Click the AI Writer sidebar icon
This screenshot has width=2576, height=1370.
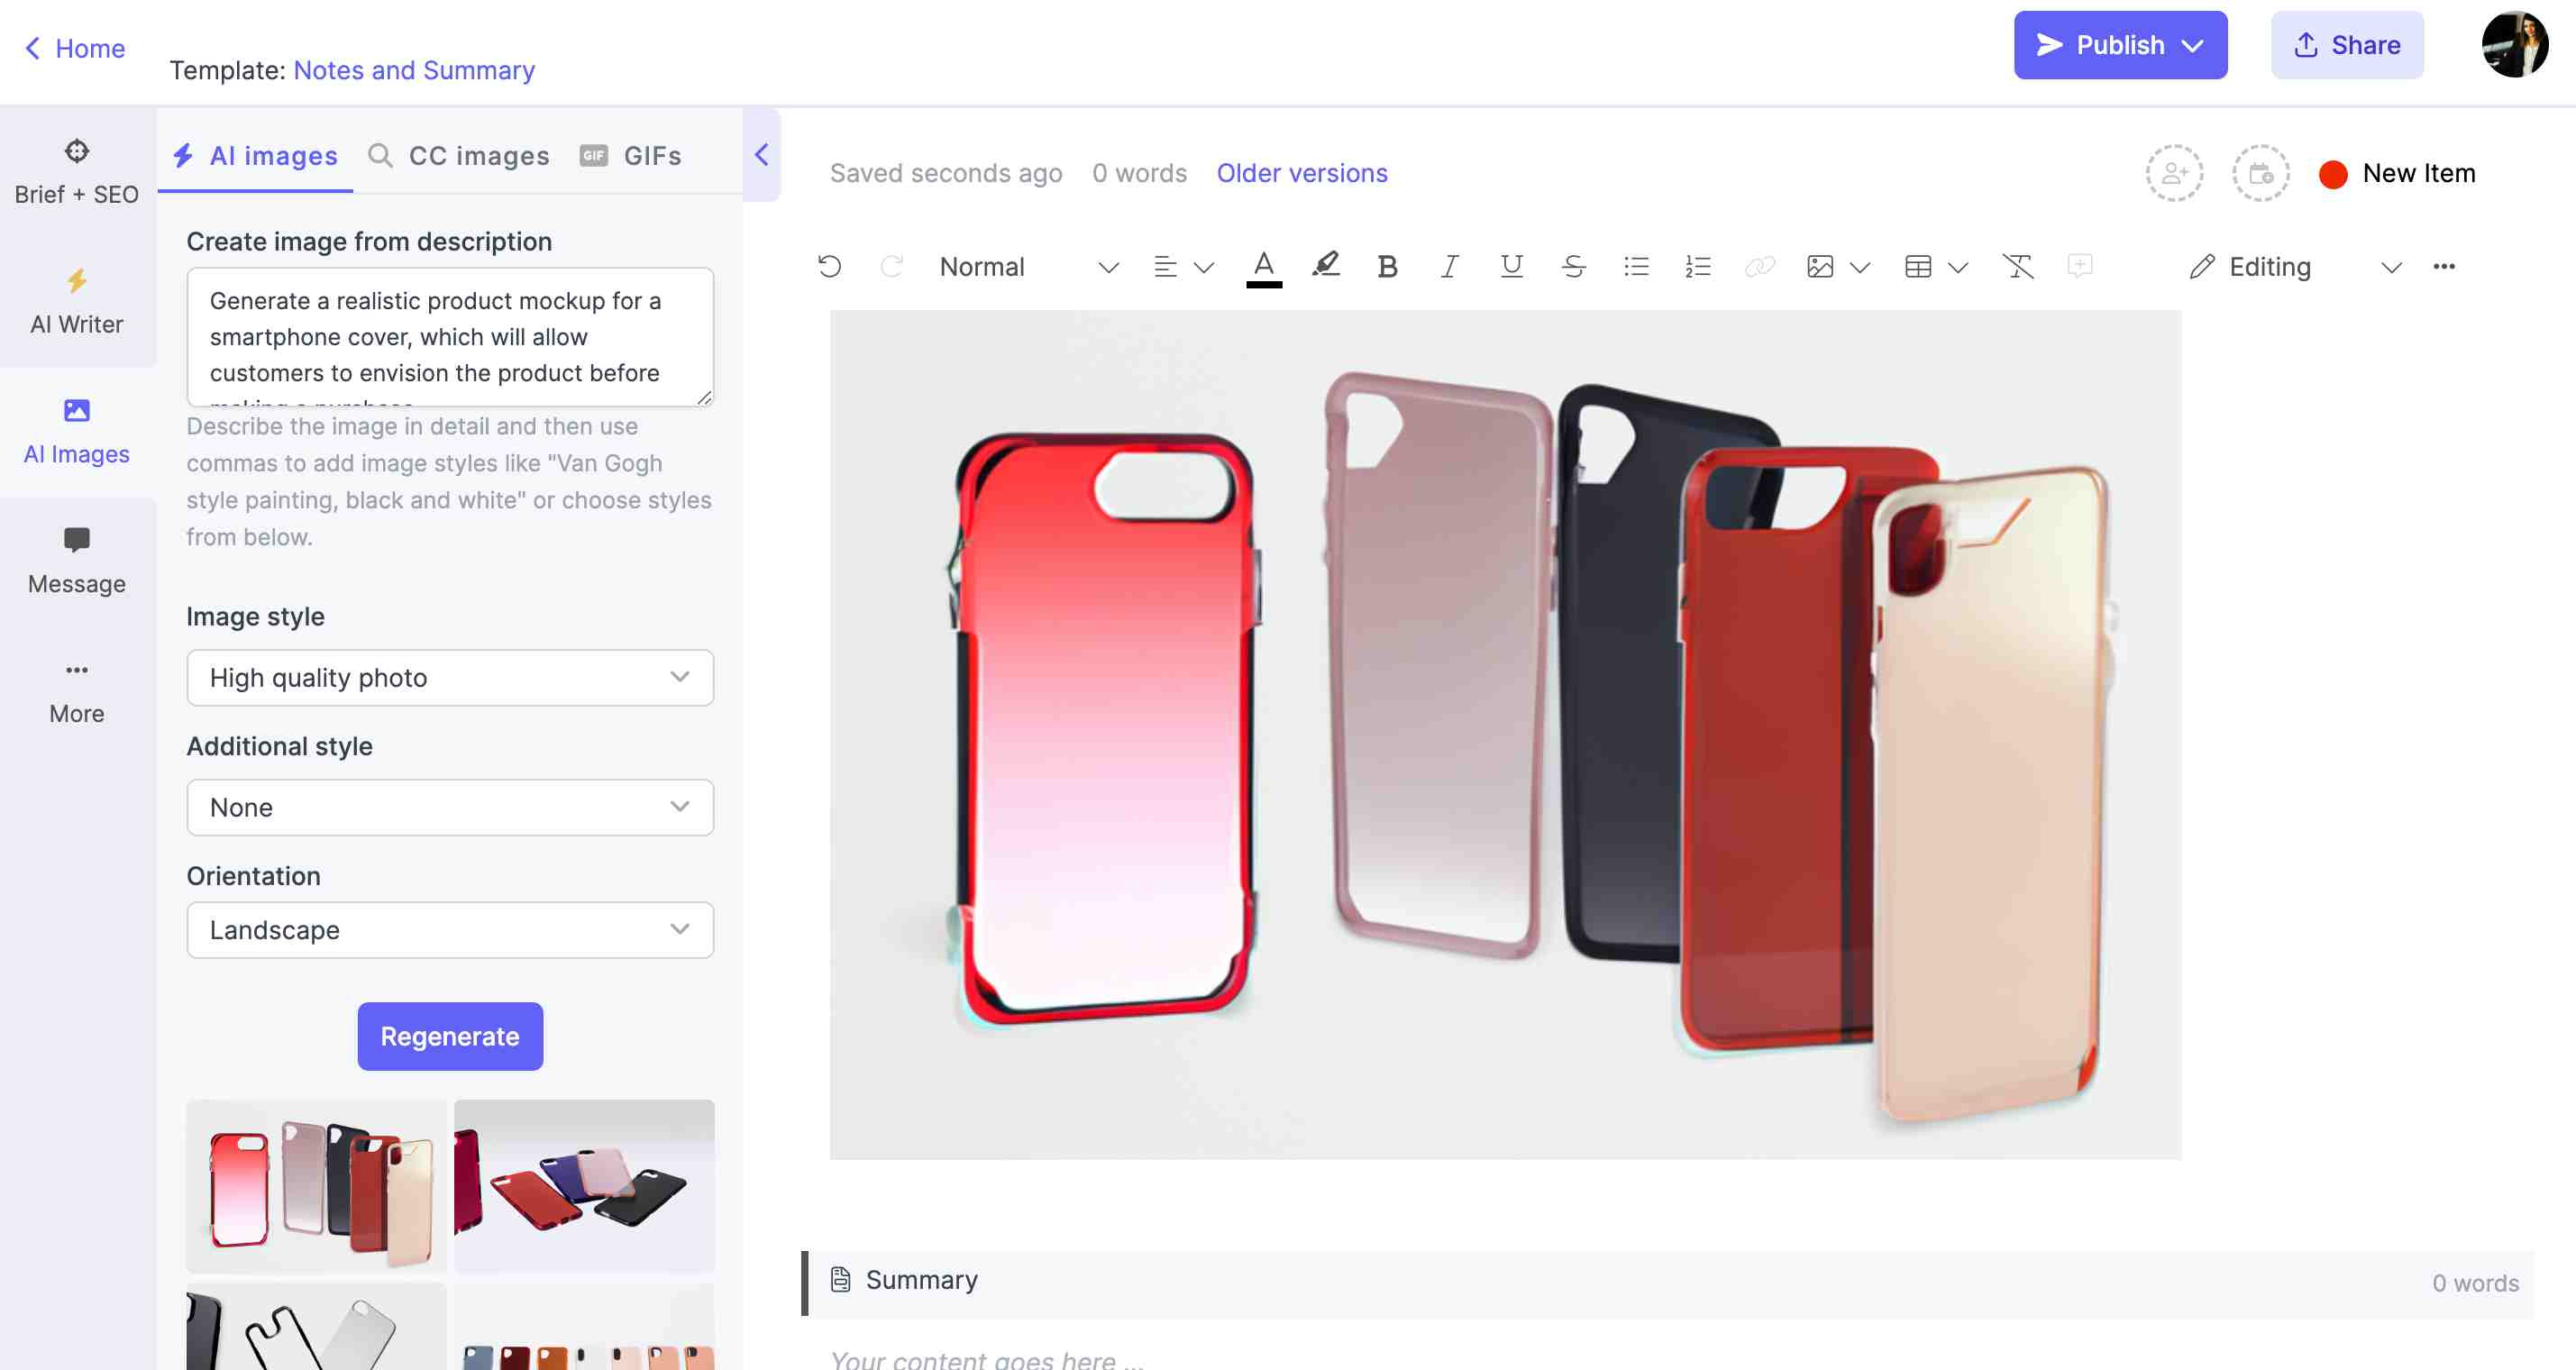point(75,298)
